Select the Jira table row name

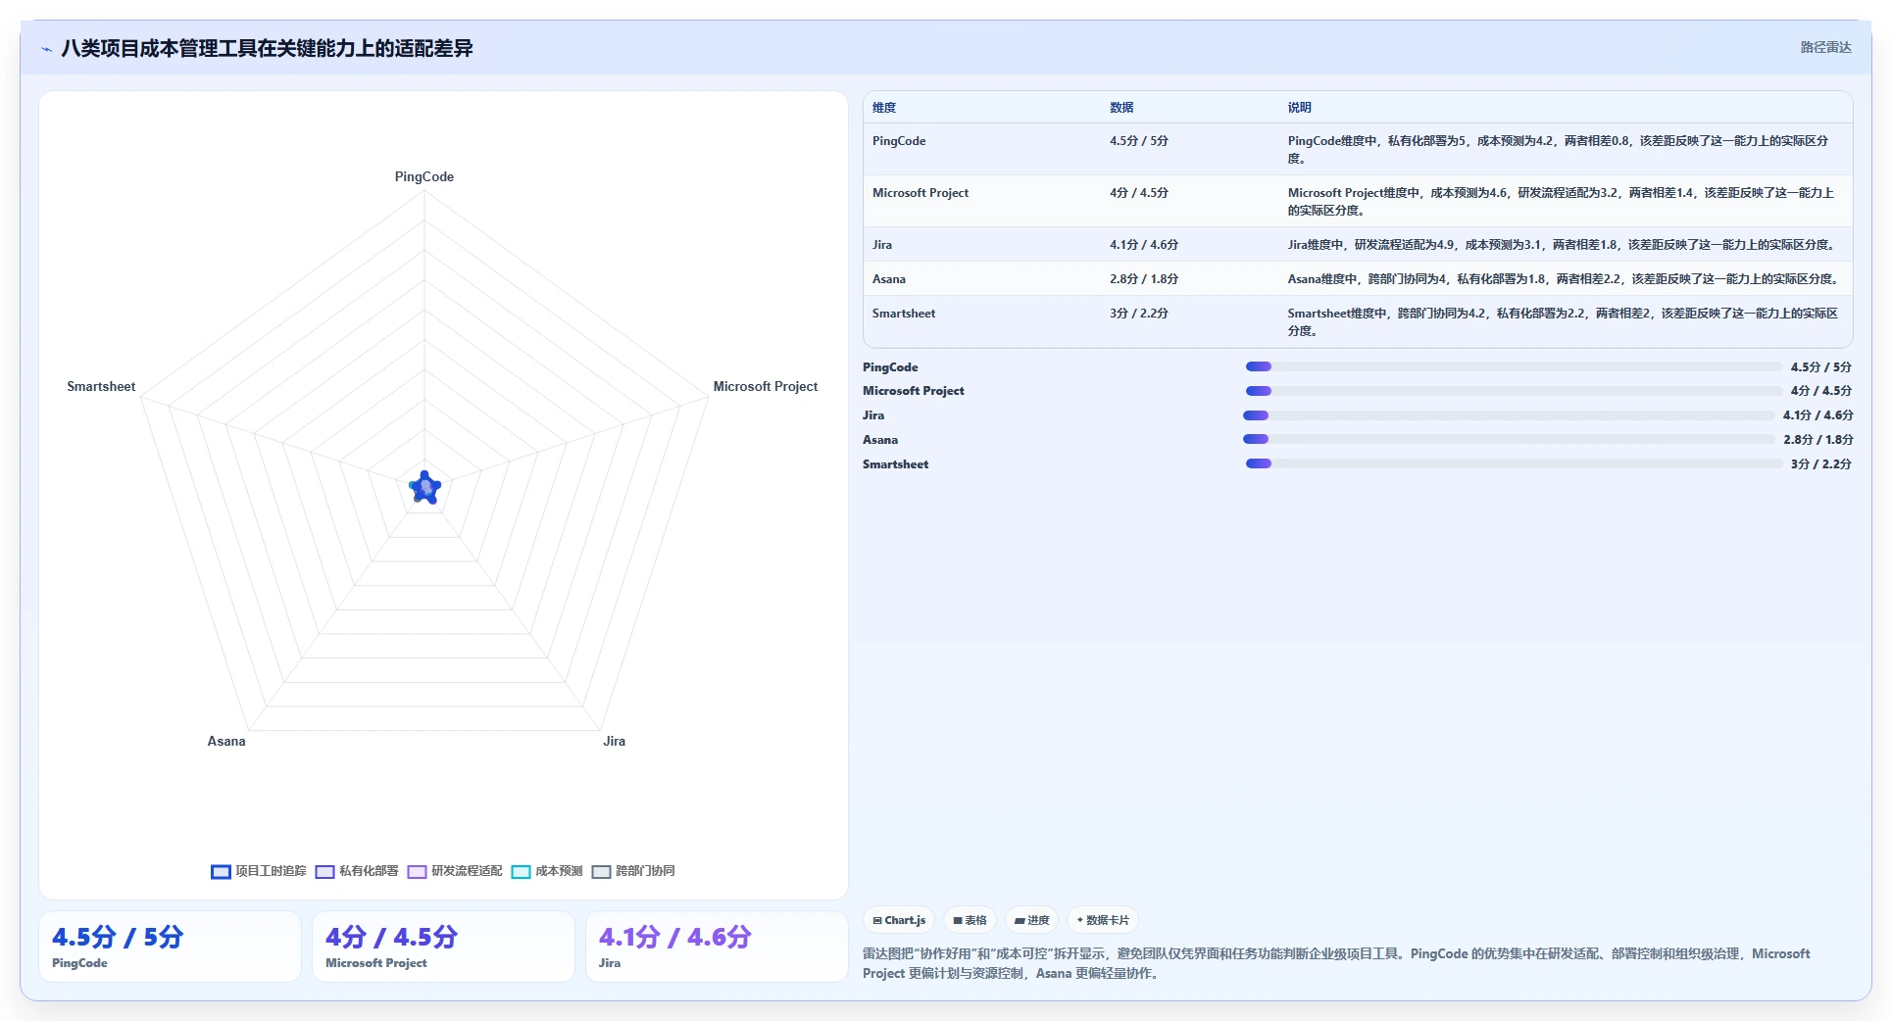(x=882, y=245)
